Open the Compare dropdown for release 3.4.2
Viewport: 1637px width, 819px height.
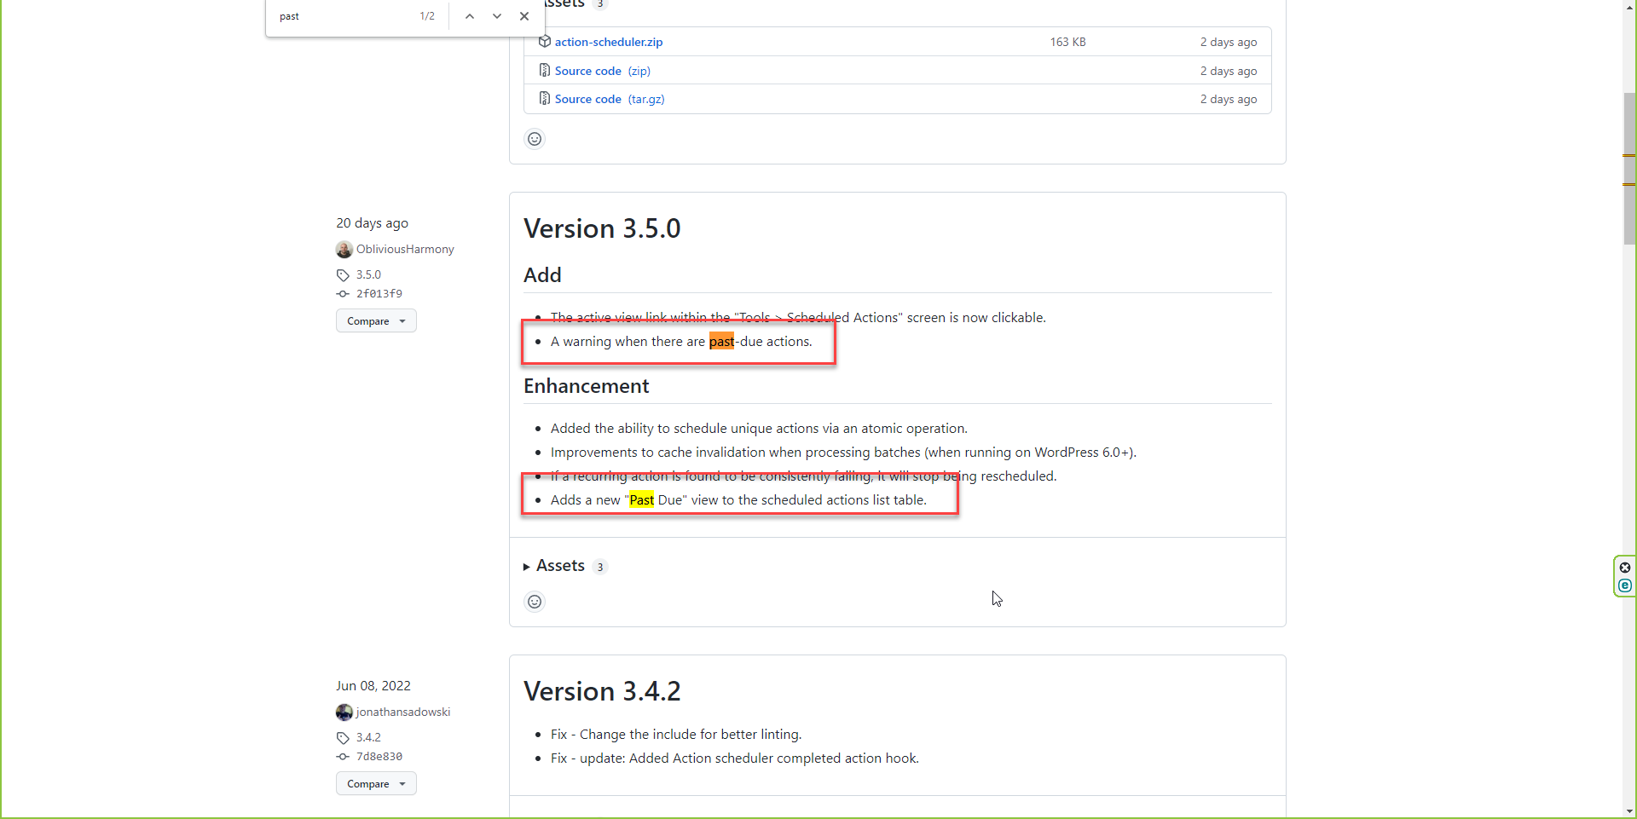click(375, 783)
